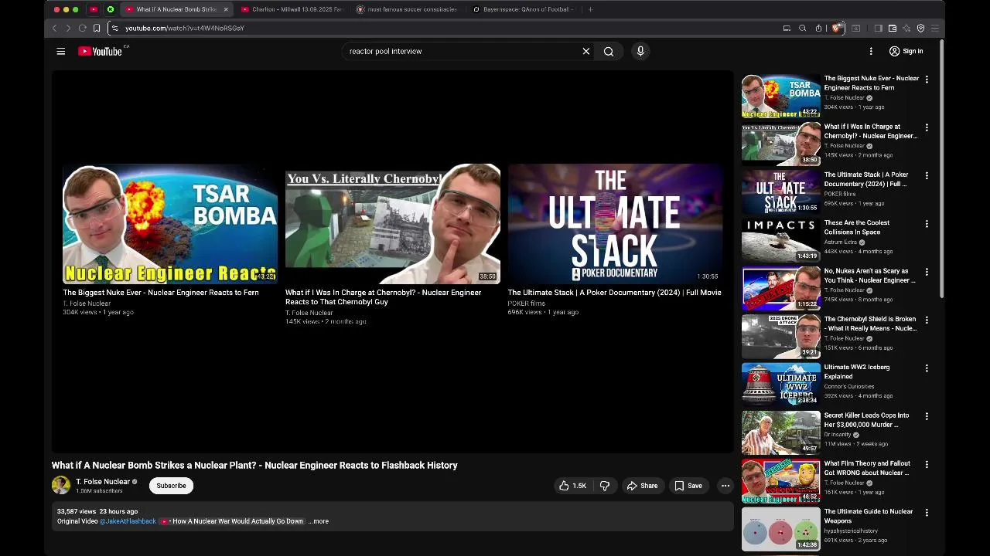Open the pinned green-icon tab

[110, 9]
